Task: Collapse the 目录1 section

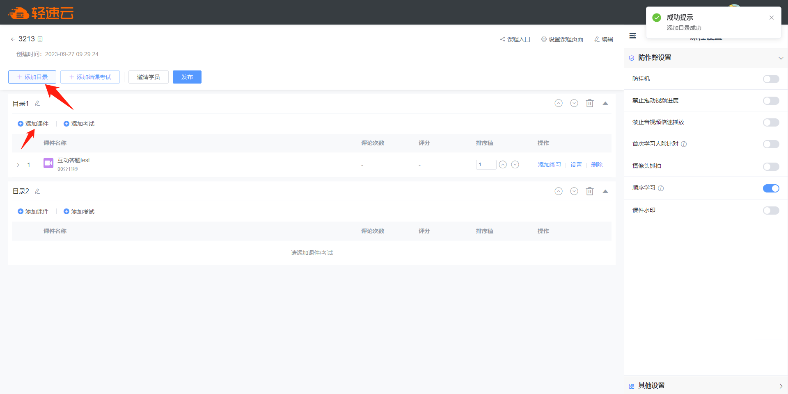Action: tap(605, 103)
